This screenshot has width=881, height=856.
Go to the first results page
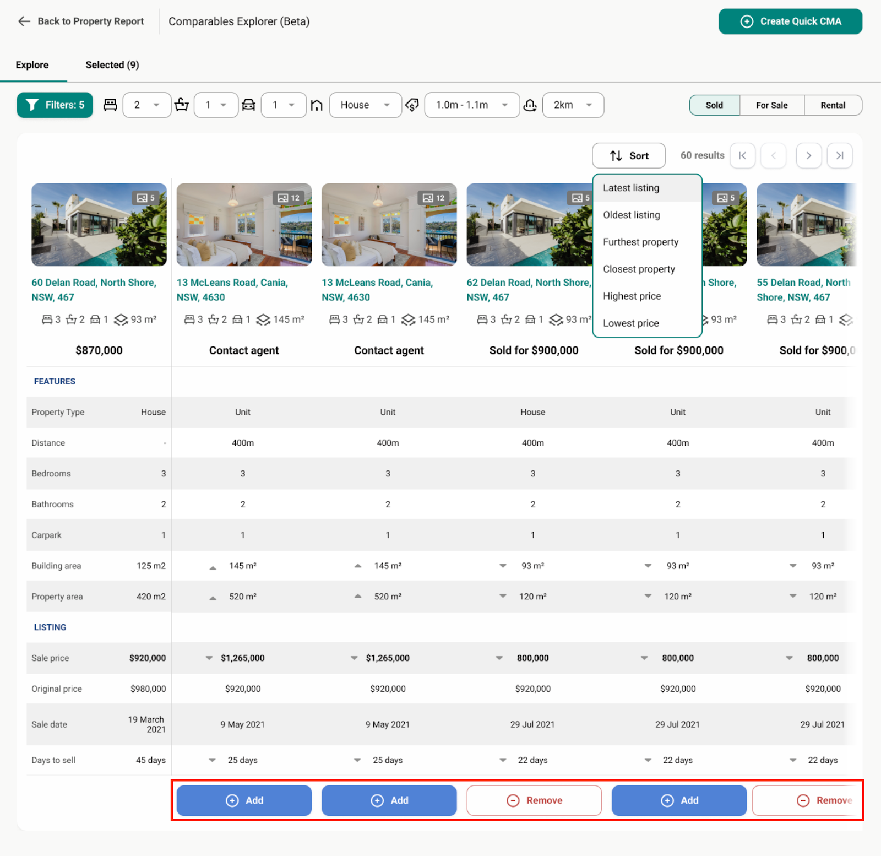[742, 156]
